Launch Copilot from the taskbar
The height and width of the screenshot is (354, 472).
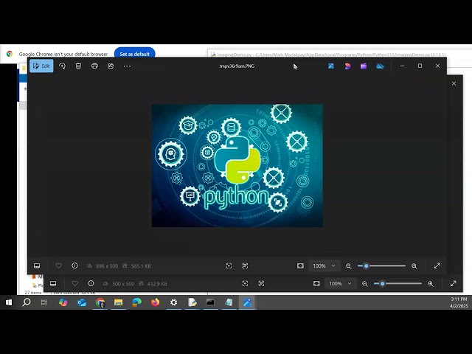pos(63,302)
